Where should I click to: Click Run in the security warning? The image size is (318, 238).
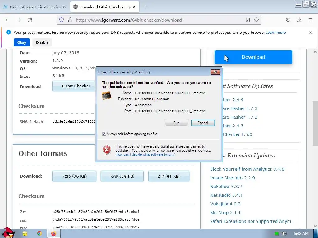176,123
